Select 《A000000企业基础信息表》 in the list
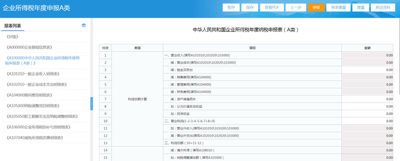The width and height of the screenshot is (400, 161). (29, 47)
